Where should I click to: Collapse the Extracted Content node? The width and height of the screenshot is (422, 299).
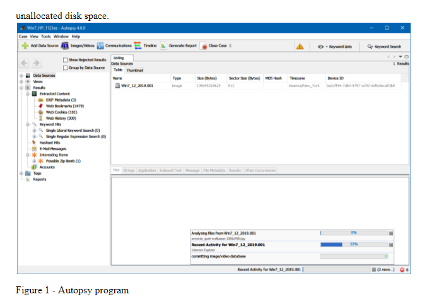click(x=28, y=94)
